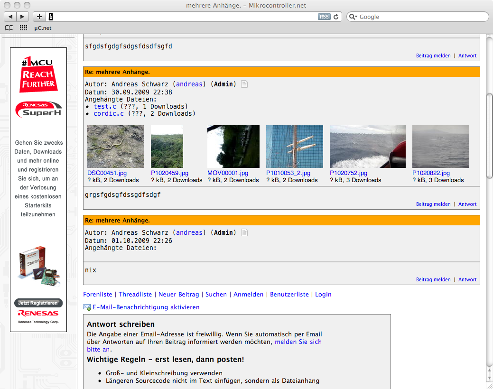The width and height of the screenshot is (493, 389).
Task: Reply to grgsfgdsgf post via Antwort
Action: (x=467, y=204)
